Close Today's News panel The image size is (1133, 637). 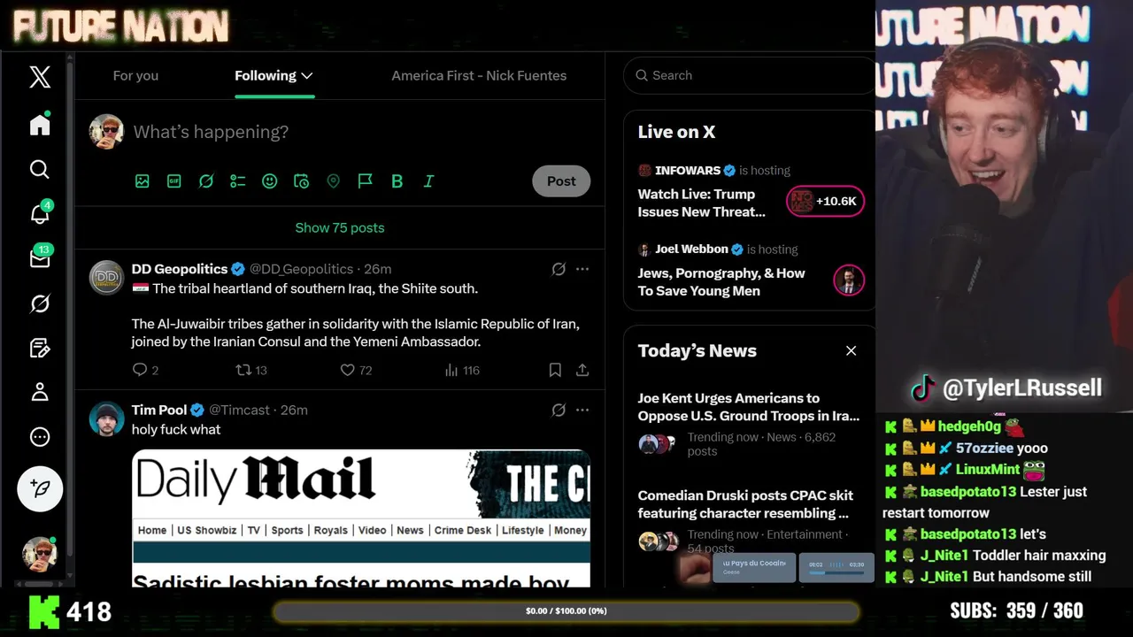pyautogui.click(x=851, y=350)
